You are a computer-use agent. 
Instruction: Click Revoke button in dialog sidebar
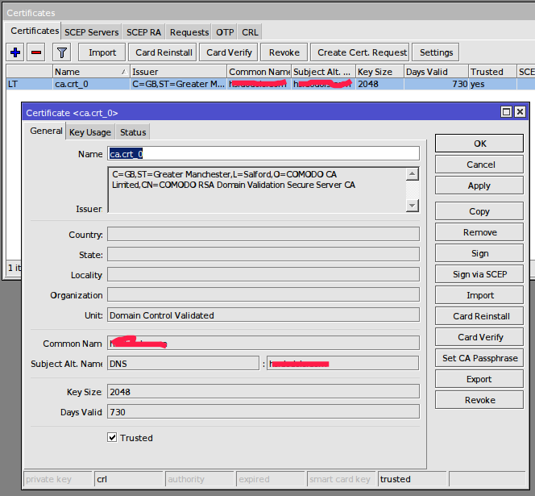click(479, 400)
